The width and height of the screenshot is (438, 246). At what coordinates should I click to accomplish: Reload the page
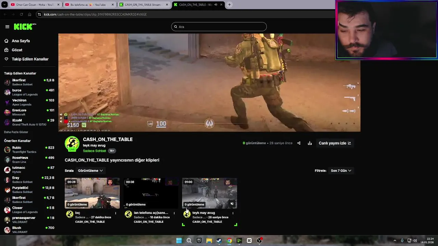tap(21, 14)
